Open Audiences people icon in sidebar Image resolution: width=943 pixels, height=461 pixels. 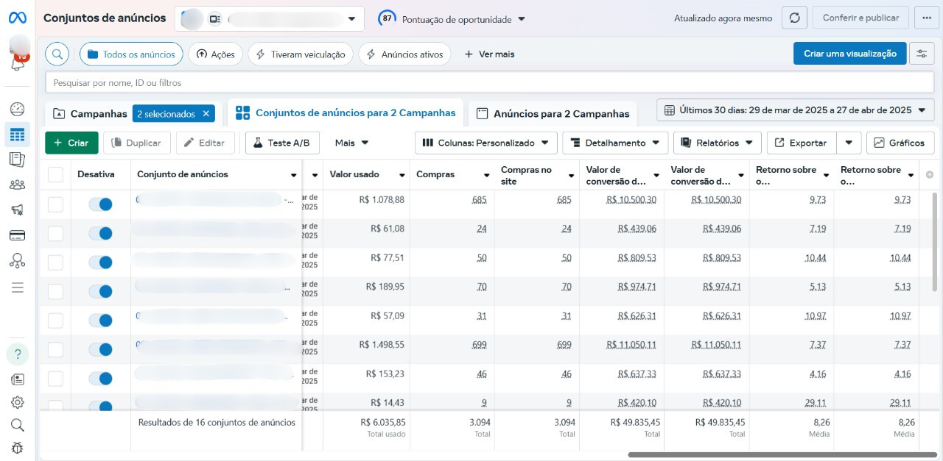tap(18, 185)
